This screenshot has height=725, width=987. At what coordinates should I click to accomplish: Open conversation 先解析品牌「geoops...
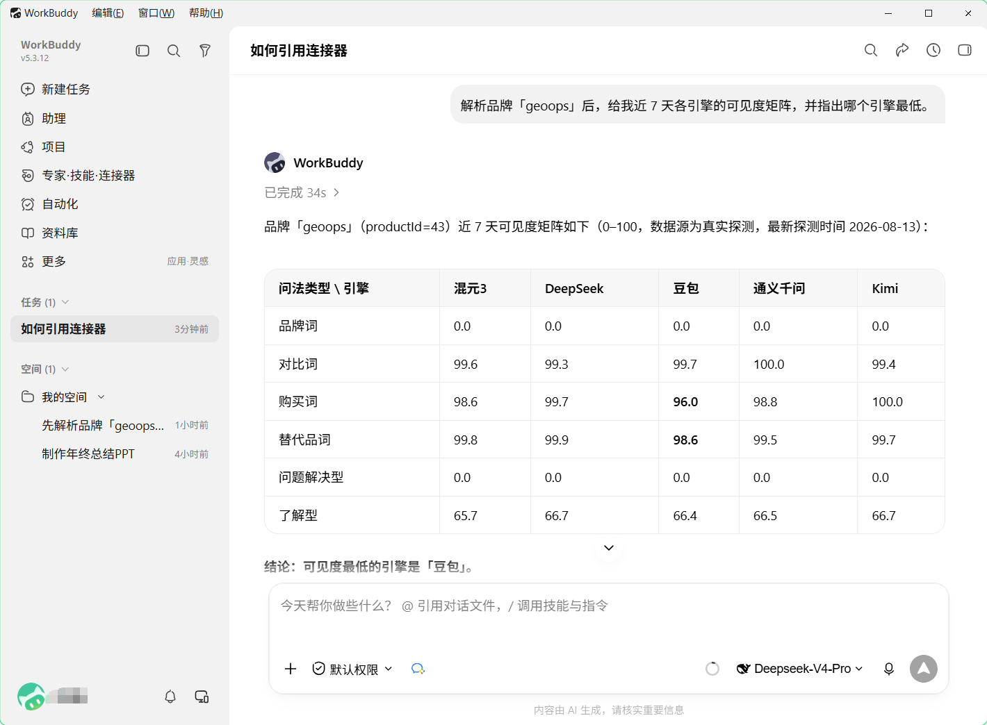tap(103, 425)
